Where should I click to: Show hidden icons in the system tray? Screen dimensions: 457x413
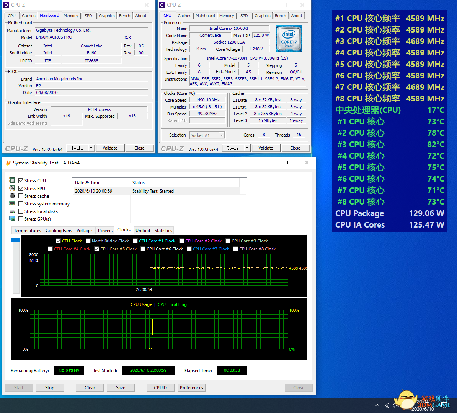(377, 405)
